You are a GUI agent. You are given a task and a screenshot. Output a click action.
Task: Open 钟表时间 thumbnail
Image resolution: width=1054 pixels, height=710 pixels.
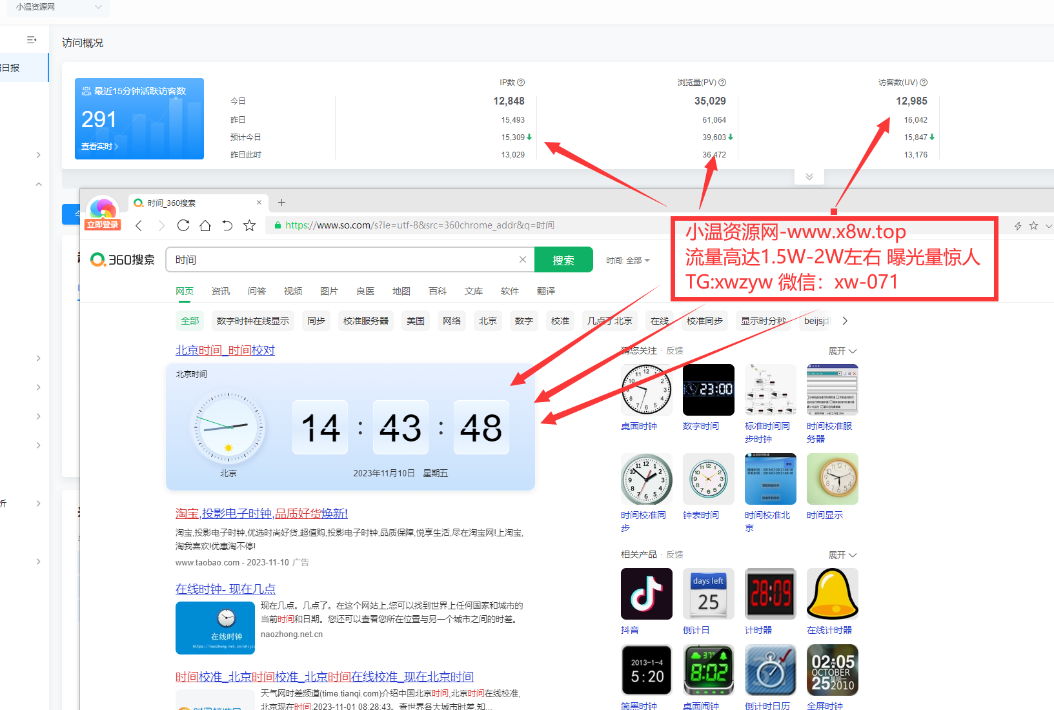[708, 479]
